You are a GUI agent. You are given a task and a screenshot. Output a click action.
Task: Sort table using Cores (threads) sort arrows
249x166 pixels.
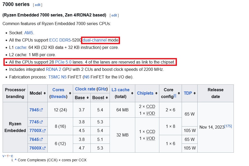[70, 93]
